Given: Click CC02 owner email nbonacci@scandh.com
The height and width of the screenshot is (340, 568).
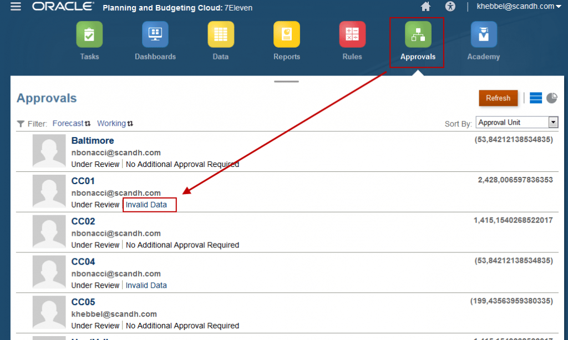Looking at the screenshot, I should (x=116, y=234).
